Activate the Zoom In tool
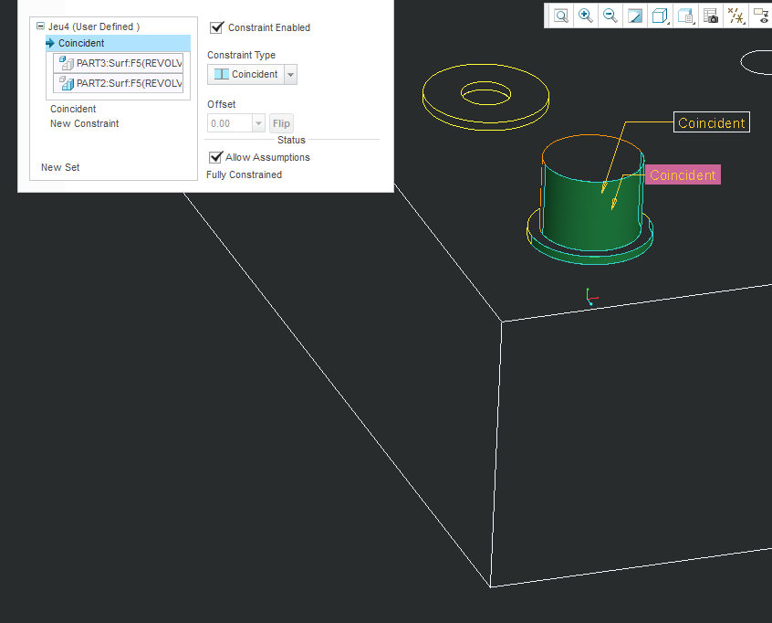This screenshot has width=772, height=623. (x=585, y=16)
